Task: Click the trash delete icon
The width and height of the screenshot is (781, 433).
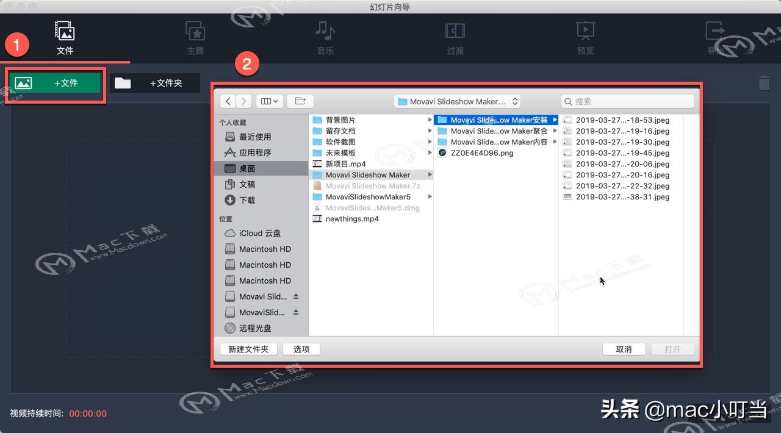Action: tap(764, 84)
